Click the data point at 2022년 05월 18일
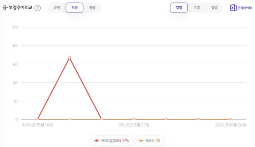The width and height of the screenshot is (255, 147). pyautogui.click(x=37, y=119)
